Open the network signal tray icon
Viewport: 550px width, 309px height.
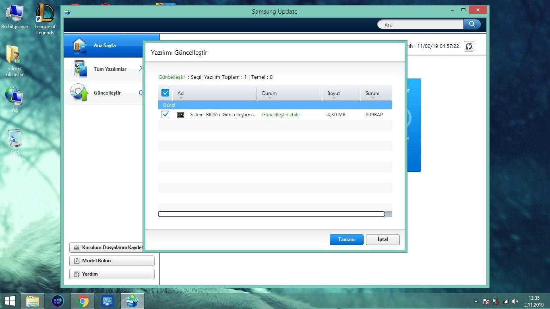[x=505, y=301]
